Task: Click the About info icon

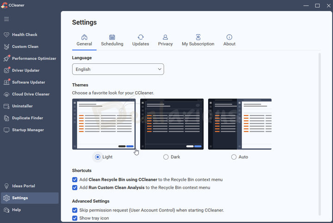Action: (229, 37)
